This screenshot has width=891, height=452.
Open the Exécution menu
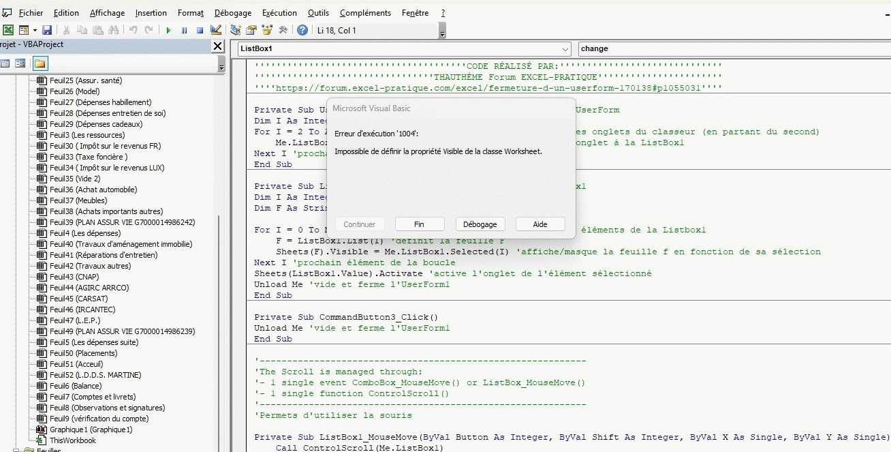click(279, 13)
